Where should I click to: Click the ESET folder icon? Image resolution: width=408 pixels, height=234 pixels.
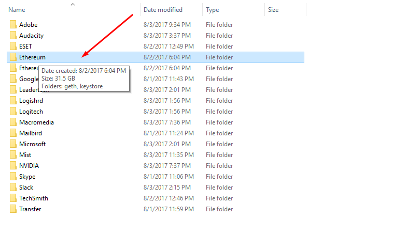pos(13,46)
